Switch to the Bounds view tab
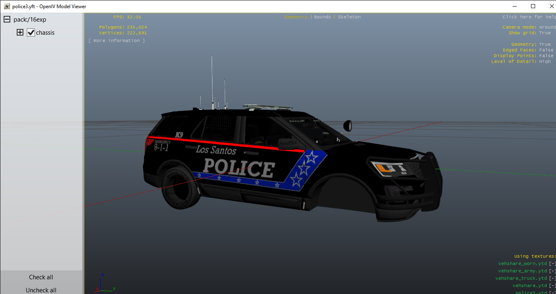556x294 pixels. (x=322, y=17)
